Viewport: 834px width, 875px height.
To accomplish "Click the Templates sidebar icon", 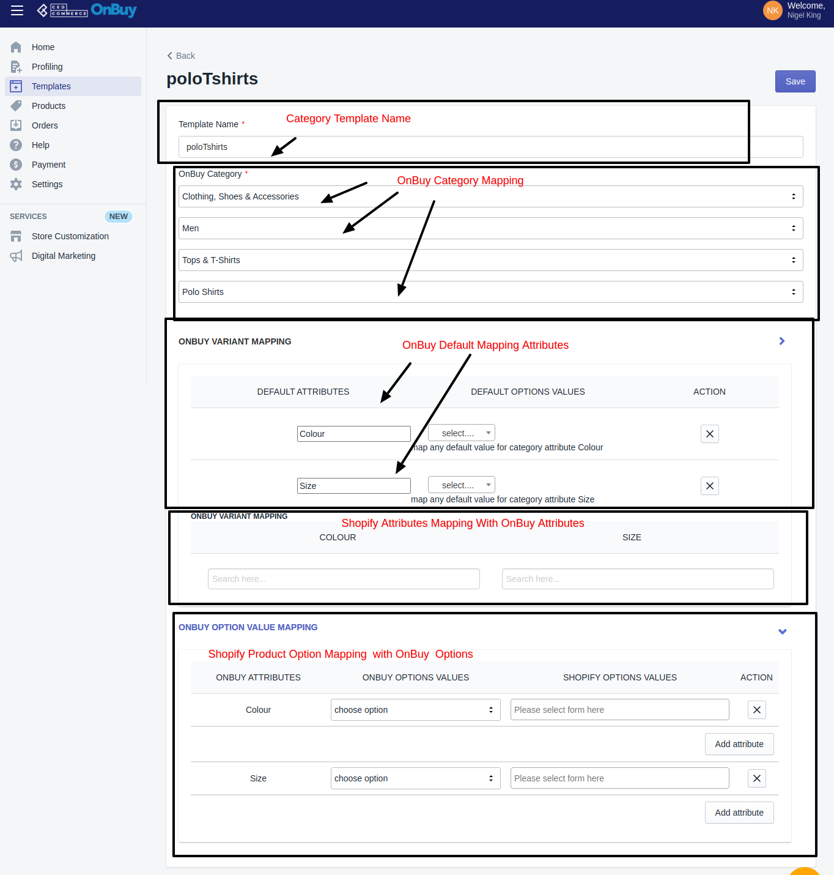I will click(16, 86).
